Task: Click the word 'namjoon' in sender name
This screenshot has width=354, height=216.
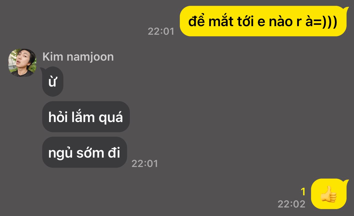Action: point(90,57)
